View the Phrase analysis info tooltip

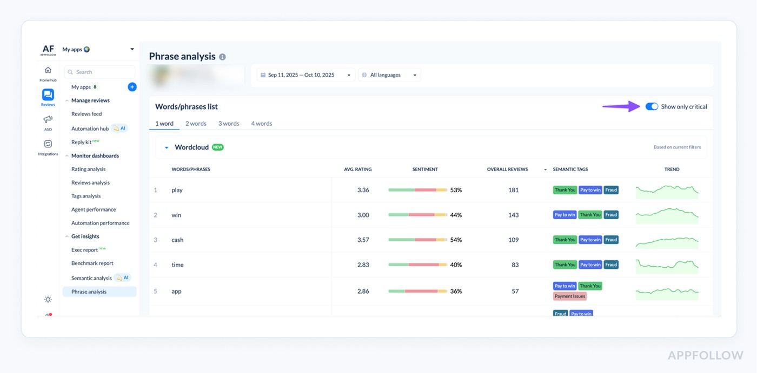click(x=222, y=56)
